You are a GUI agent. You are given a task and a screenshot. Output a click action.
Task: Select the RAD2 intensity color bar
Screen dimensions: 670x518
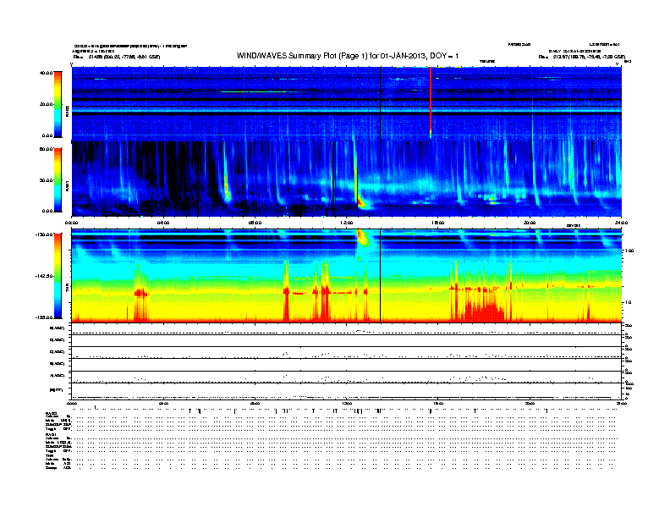point(58,104)
